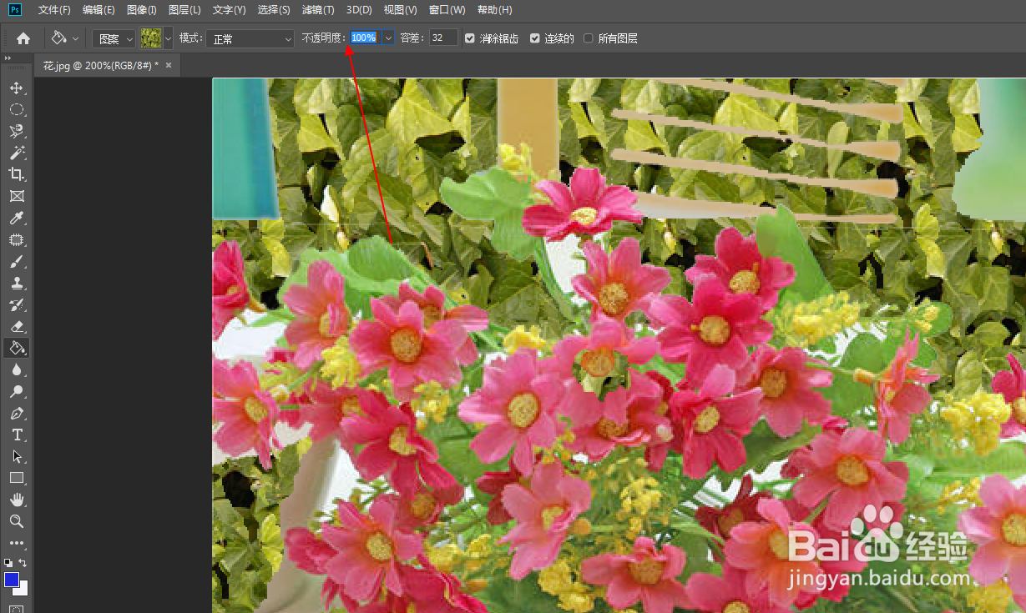
Task: Select the Patch healing tool
Action: point(17,239)
